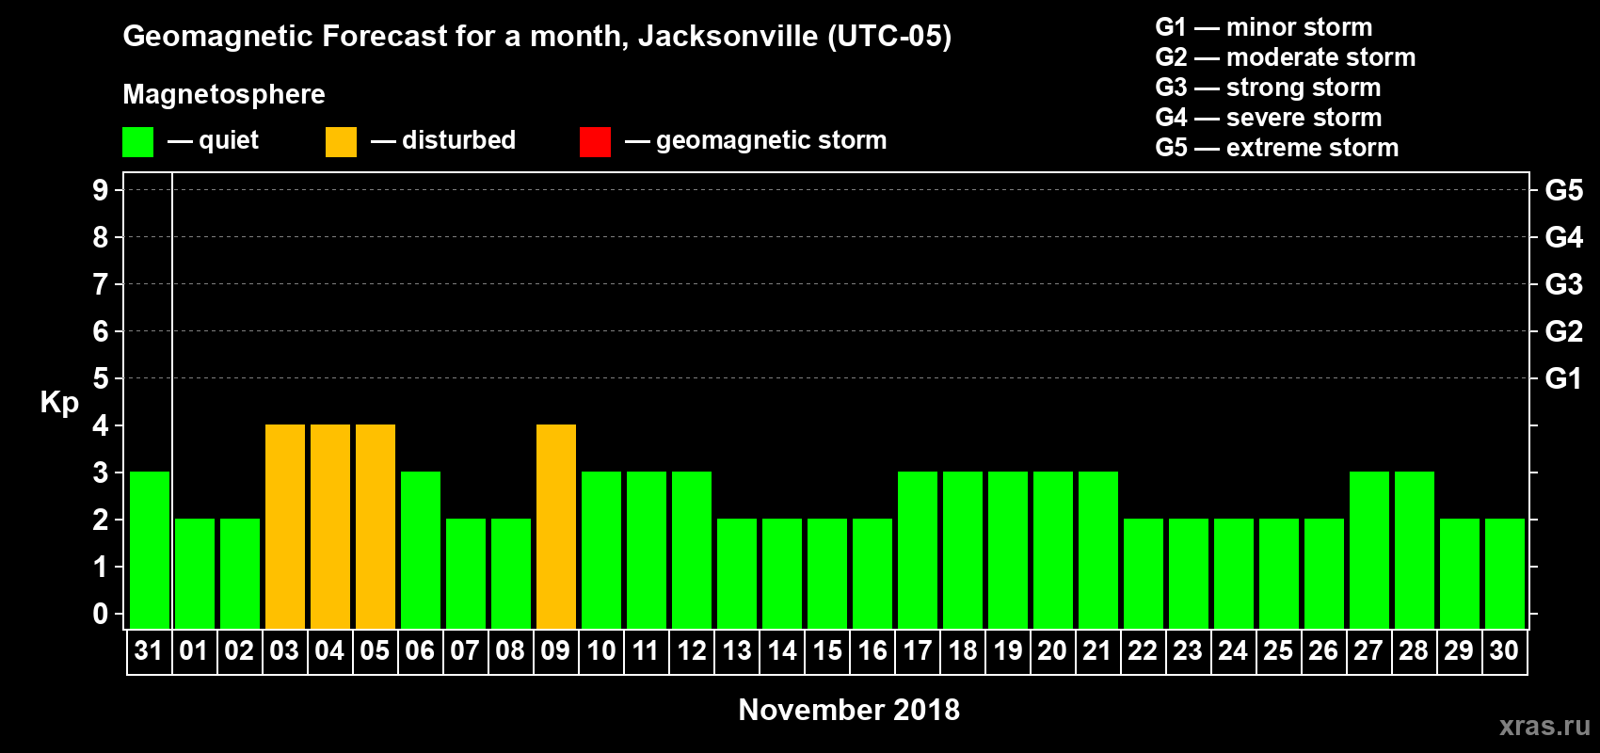The height and width of the screenshot is (753, 1600).
Task: Click Kp axis value 5
Action: pyautogui.click(x=101, y=378)
